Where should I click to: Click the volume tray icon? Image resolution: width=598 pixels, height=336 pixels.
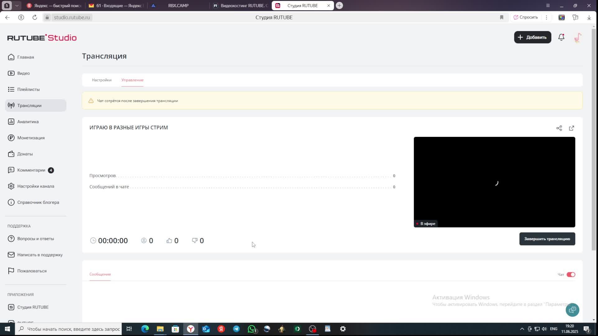pyautogui.click(x=544, y=329)
